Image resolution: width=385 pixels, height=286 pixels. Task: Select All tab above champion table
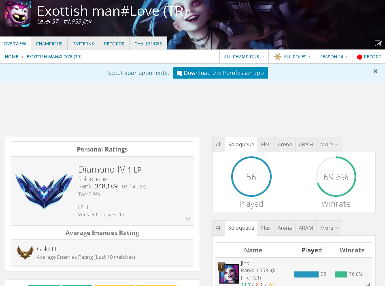coord(219,228)
